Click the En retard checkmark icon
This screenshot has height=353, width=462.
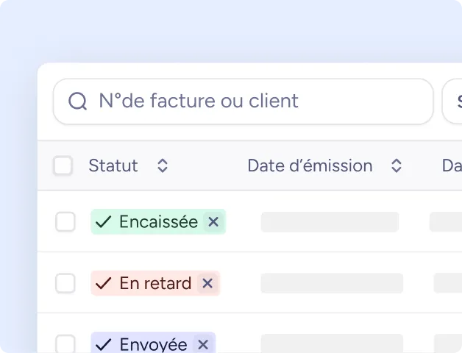[104, 283]
